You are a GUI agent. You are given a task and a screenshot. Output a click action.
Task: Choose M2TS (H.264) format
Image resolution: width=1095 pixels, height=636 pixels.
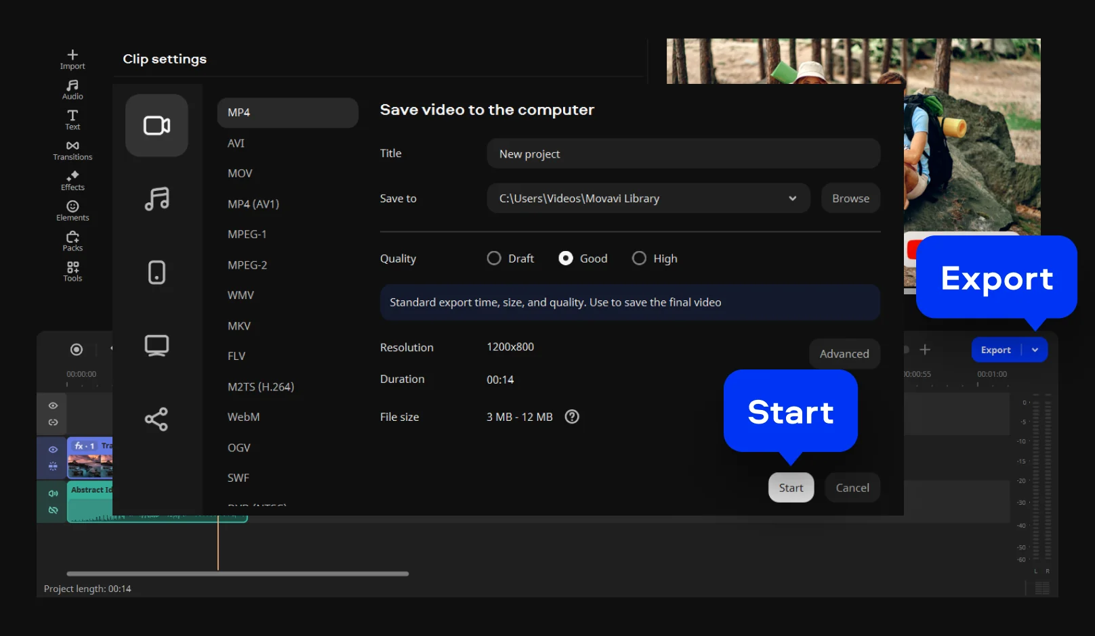pos(261,386)
